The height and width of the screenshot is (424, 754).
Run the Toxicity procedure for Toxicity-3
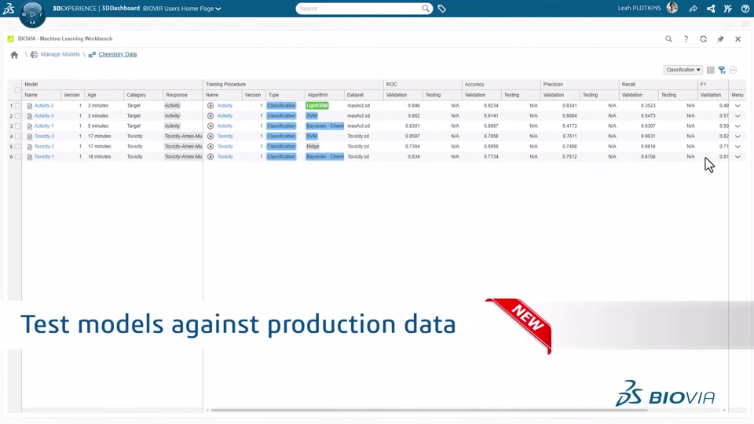coord(210,137)
